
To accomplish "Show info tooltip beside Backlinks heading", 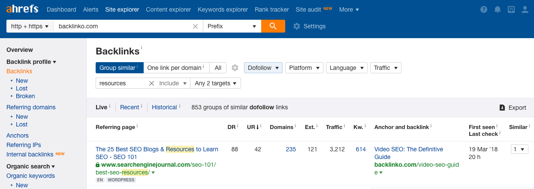I will click(x=142, y=48).
